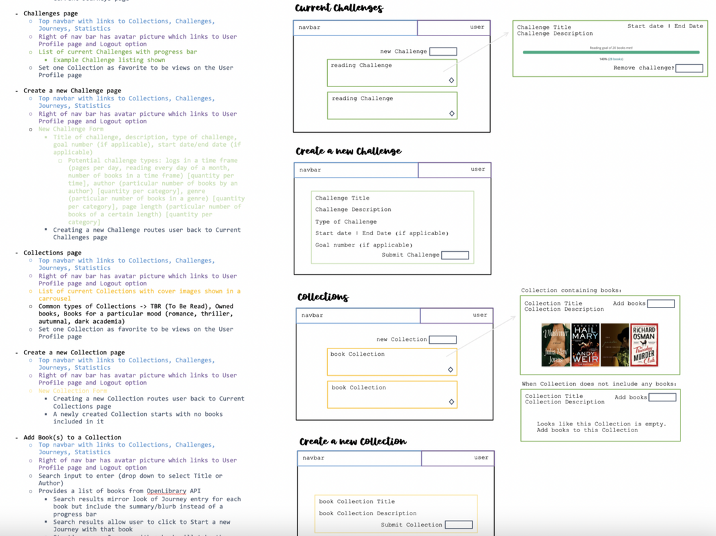Screen dimensions: 716x536
Task: Click the Submit Collection button box
Action: click(459, 525)
